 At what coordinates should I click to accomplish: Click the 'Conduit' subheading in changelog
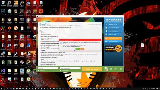click(43, 50)
